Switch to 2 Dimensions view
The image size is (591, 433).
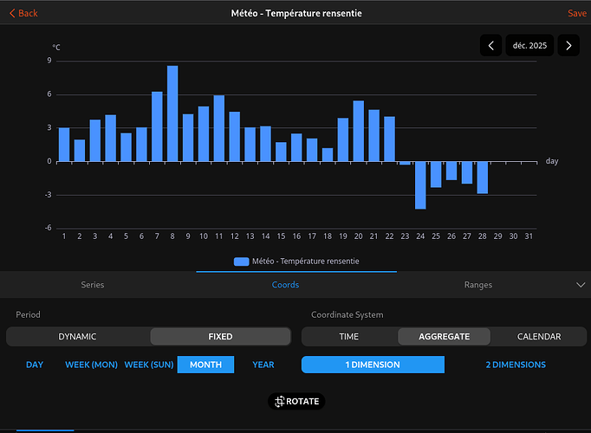tap(516, 365)
